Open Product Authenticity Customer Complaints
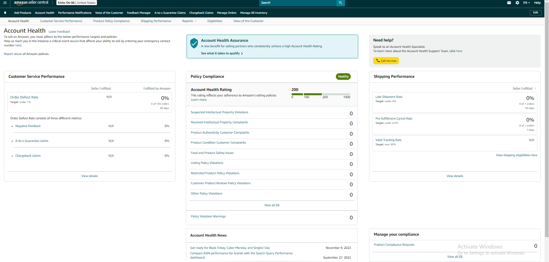 220,133
